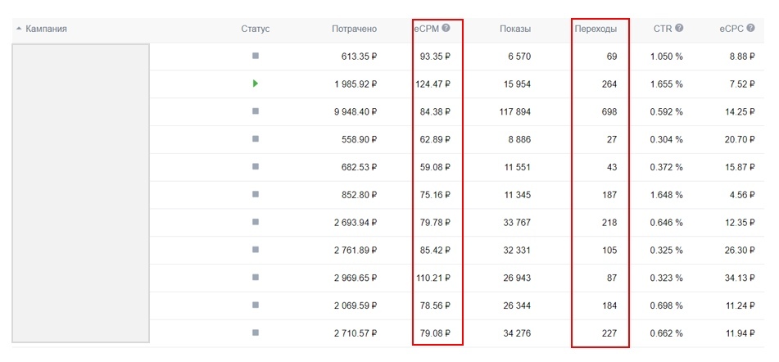Screen dimensions: 779x362
Task: Click the eCPC help question mark icon
Action: click(750, 28)
